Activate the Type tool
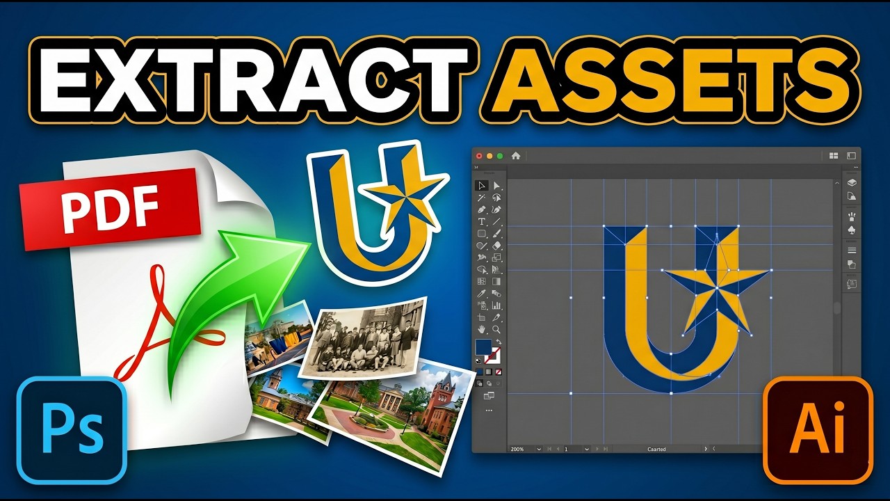The width and height of the screenshot is (890, 501). tap(481, 221)
